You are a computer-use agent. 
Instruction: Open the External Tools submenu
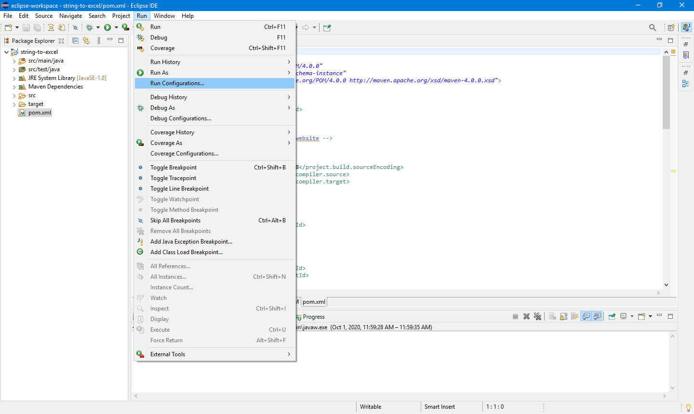click(x=215, y=354)
